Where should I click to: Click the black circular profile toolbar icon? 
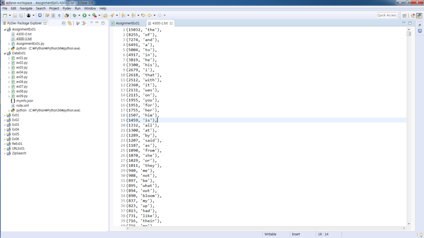click(29, 15)
